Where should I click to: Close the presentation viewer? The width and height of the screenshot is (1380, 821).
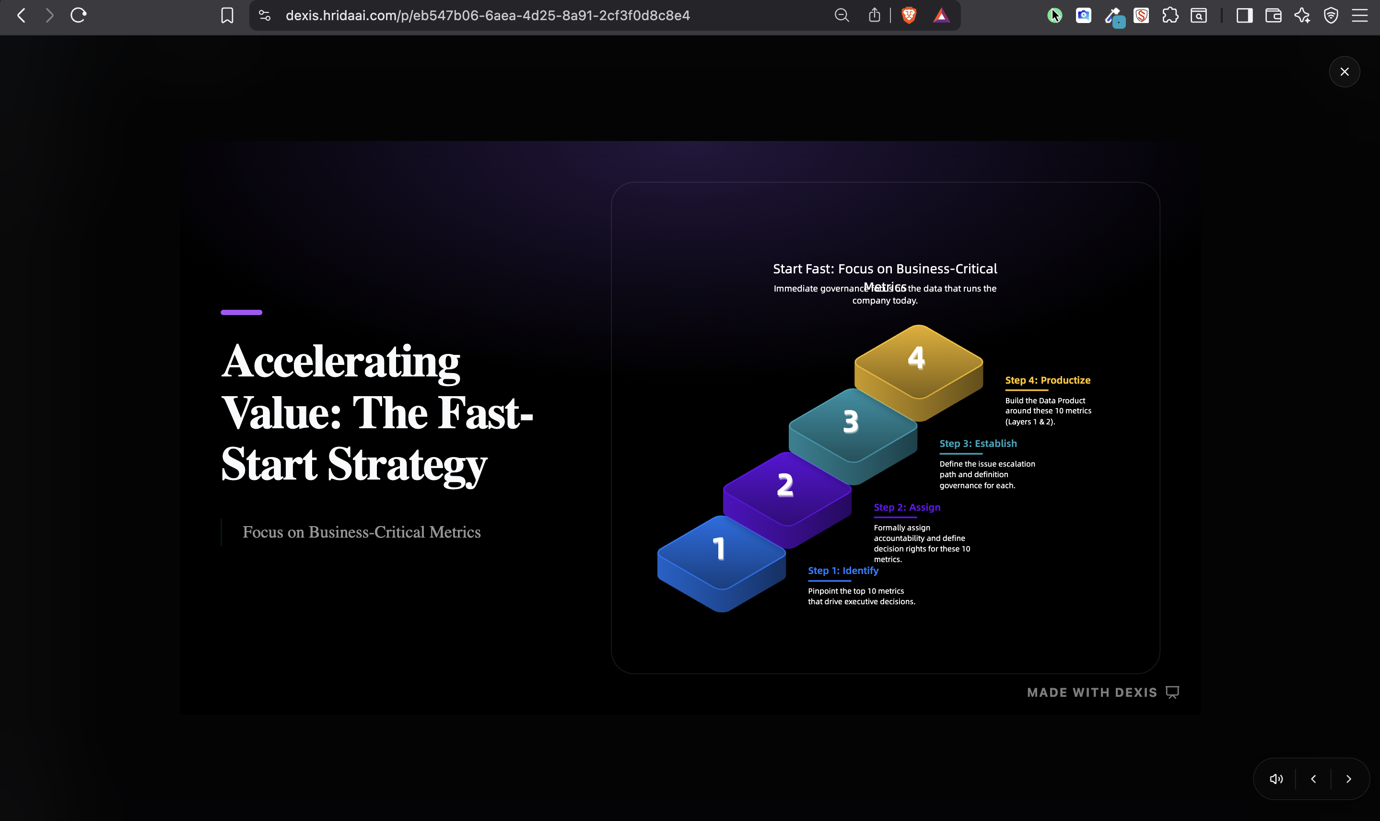(x=1345, y=72)
